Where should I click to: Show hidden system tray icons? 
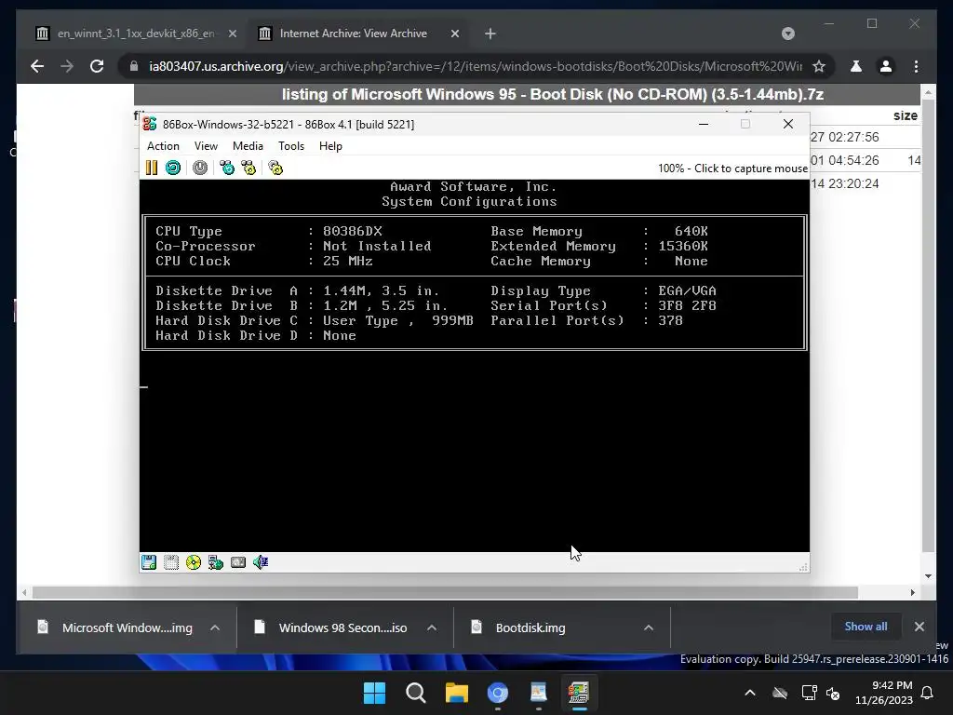pos(750,693)
